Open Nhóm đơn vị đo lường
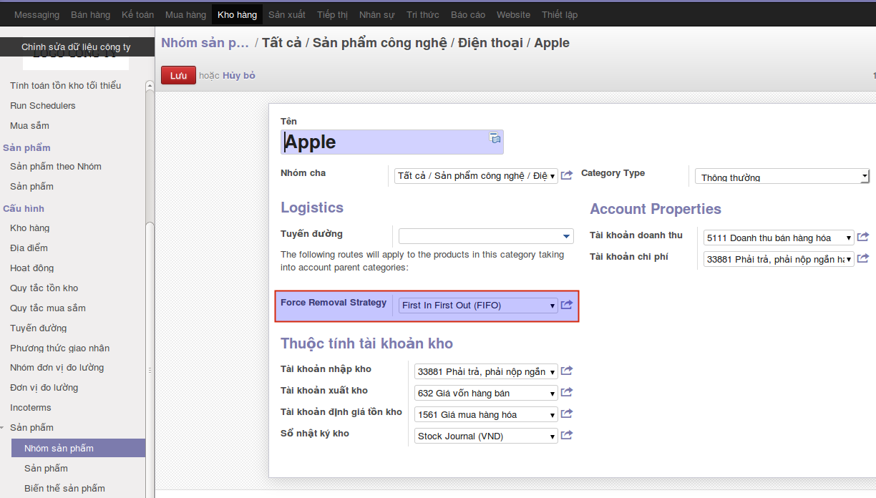876x498 pixels. pyautogui.click(x=57, y=368)
